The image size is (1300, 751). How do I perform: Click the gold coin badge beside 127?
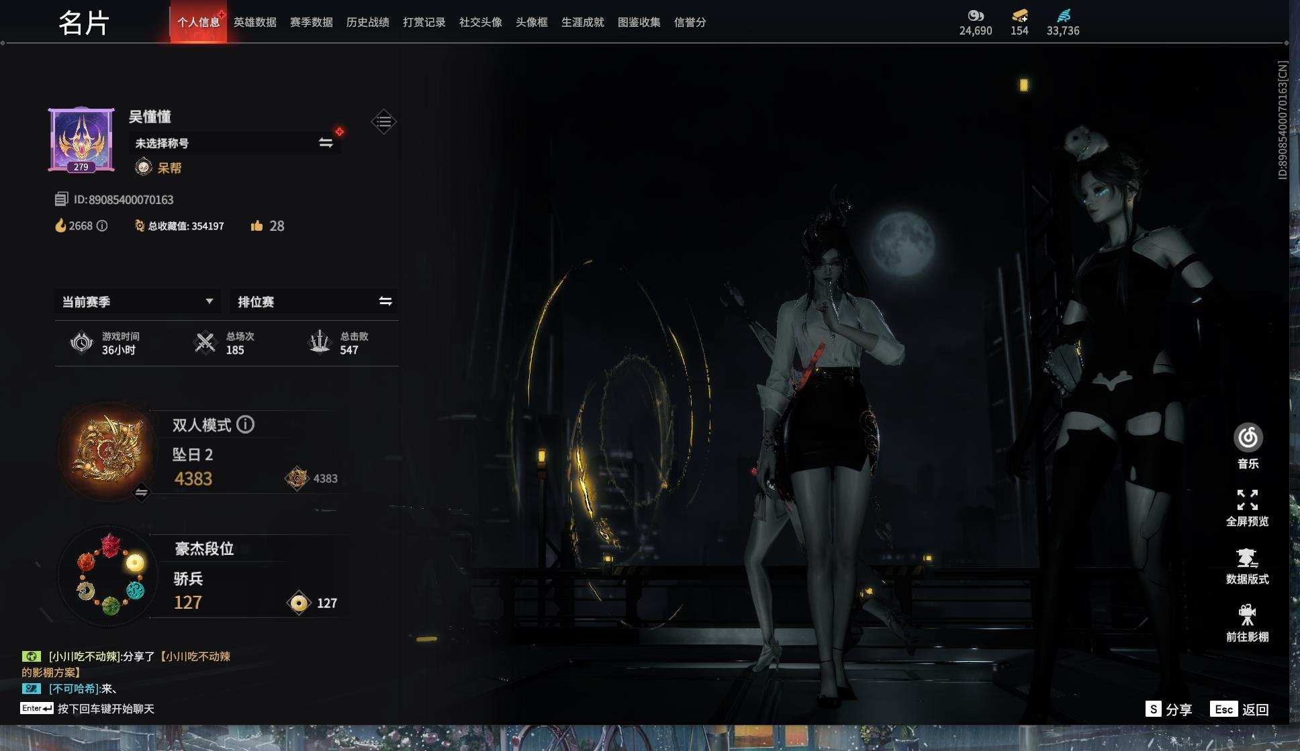[x=299, y=603]
